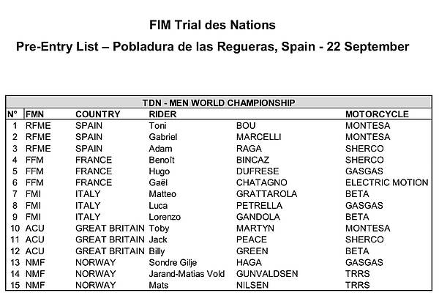Click row number 12 for Billy GREEN
Viewport: 439px width, 293px height.
(15, 251)
